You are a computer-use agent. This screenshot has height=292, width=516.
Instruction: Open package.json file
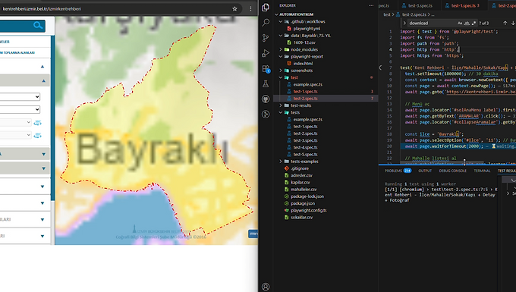[303, 203]
